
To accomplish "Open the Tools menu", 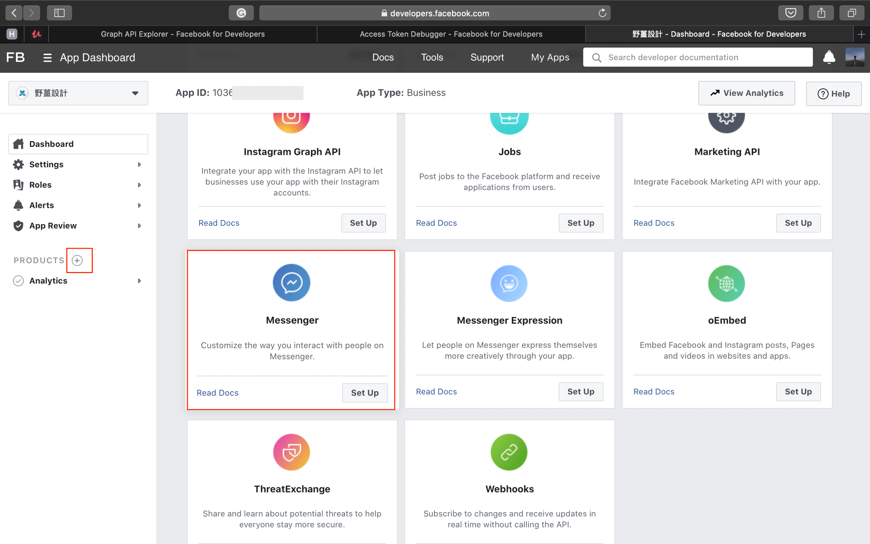I will pos(432,57).
